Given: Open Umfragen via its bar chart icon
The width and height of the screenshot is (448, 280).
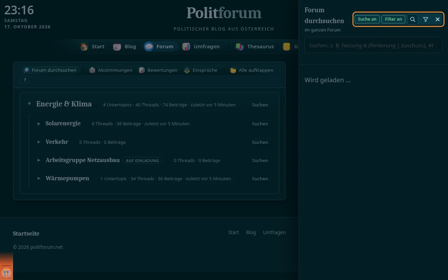Looking at the screenshot, I should pyautogui.click(x=186, y=47).
